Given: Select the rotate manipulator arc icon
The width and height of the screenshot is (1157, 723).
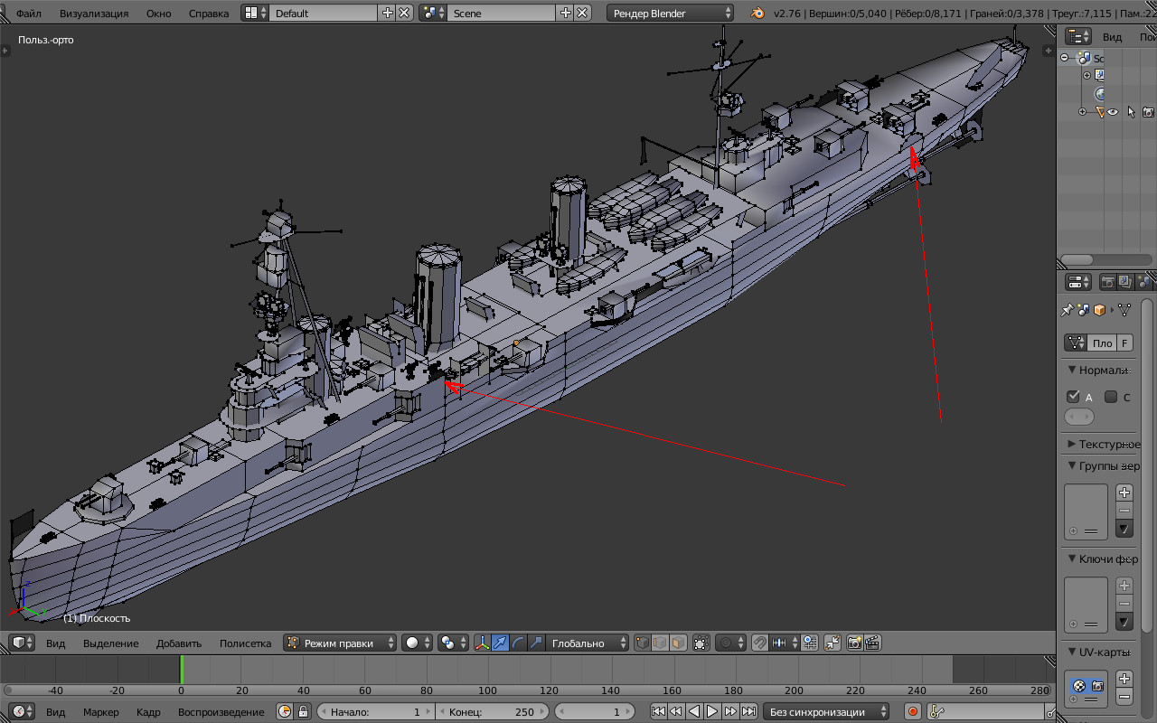Looking at the screenshot, I should [x=518, y=643].
